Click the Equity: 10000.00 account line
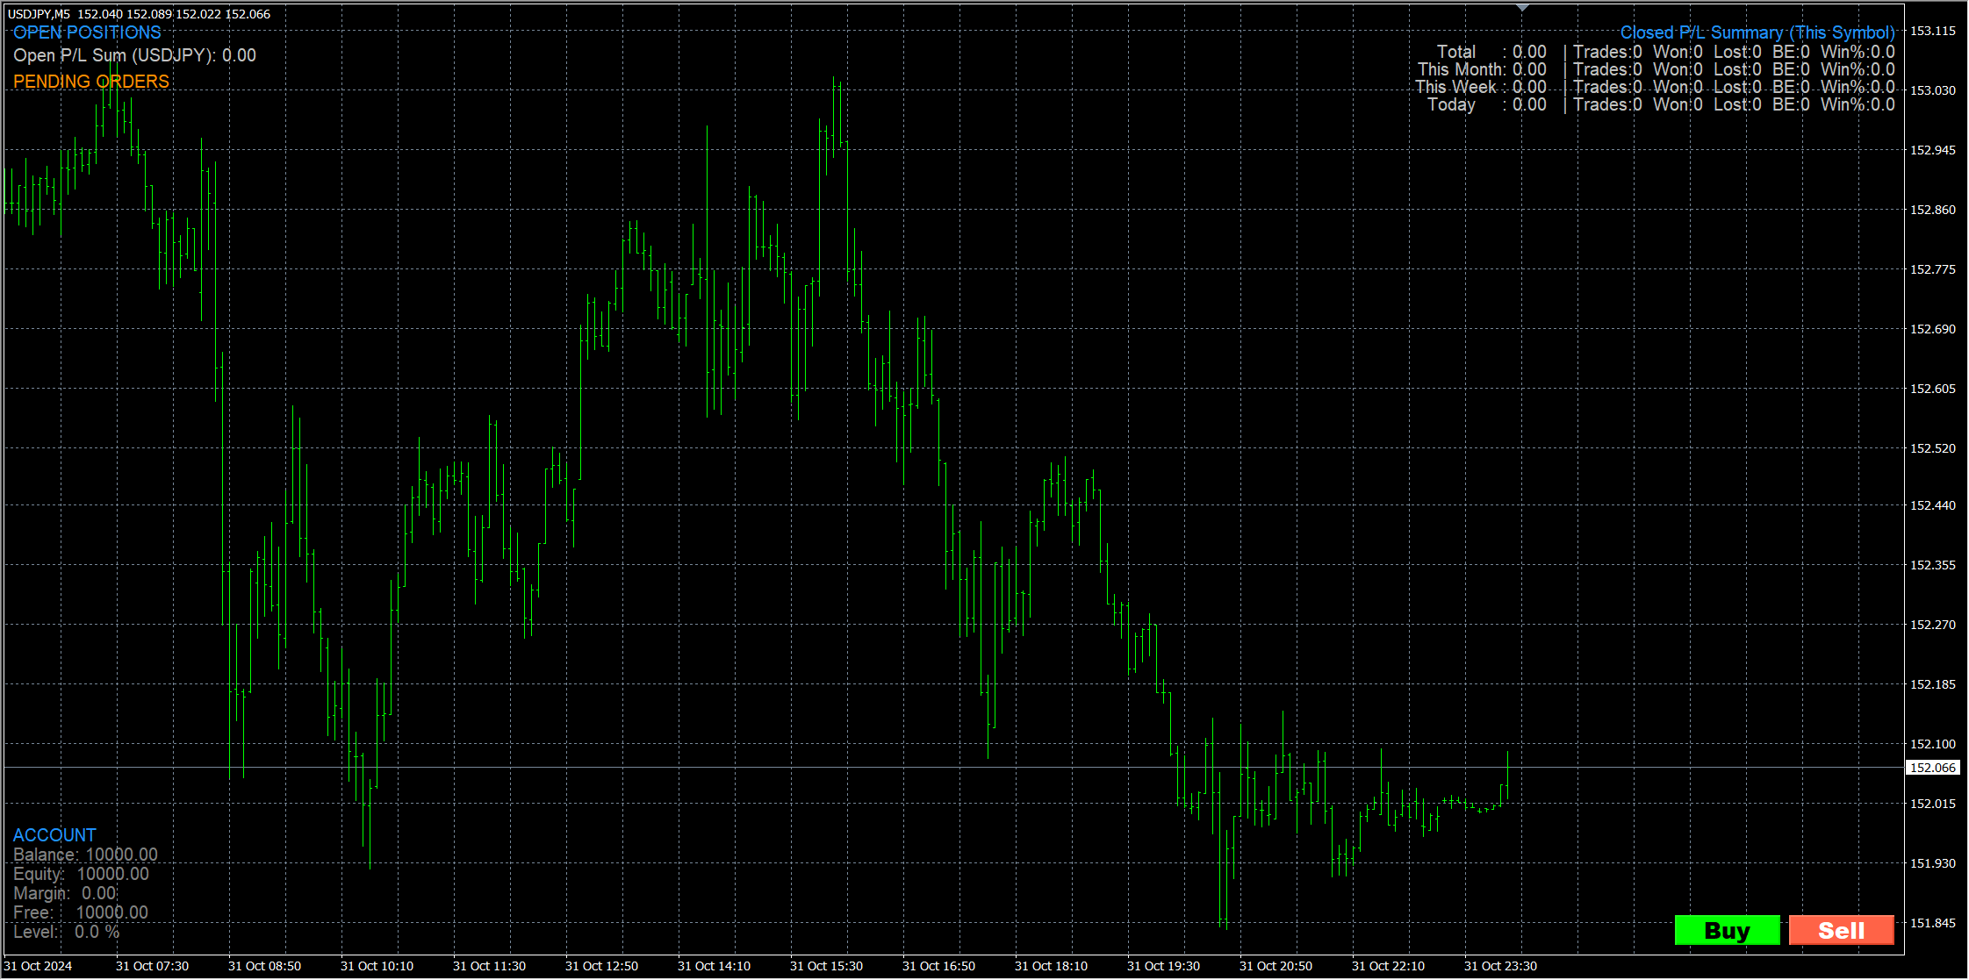 81,874
